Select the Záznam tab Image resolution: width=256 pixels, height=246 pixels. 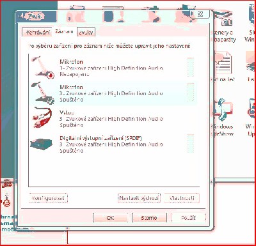tap(64, 32)
